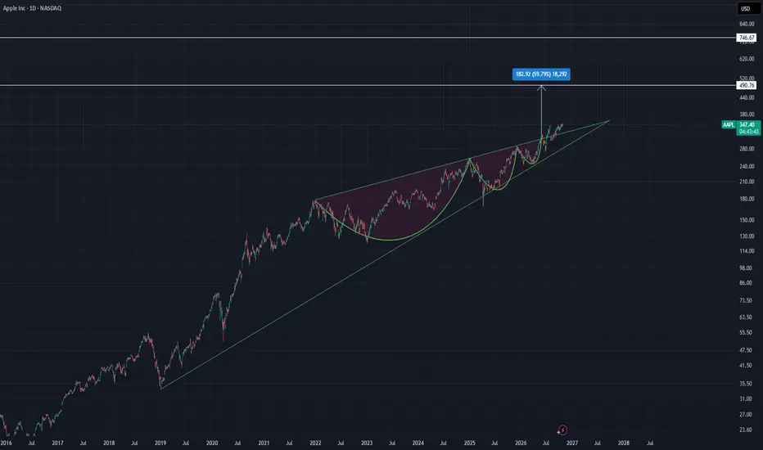
Task: Click the 130.00 price axis label
Action: coord(747,236)
